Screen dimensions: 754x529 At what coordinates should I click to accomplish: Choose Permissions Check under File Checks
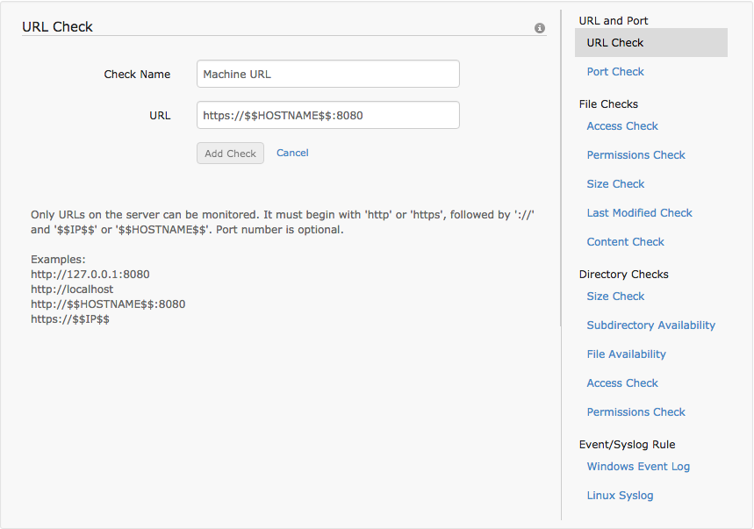[636, 155]
